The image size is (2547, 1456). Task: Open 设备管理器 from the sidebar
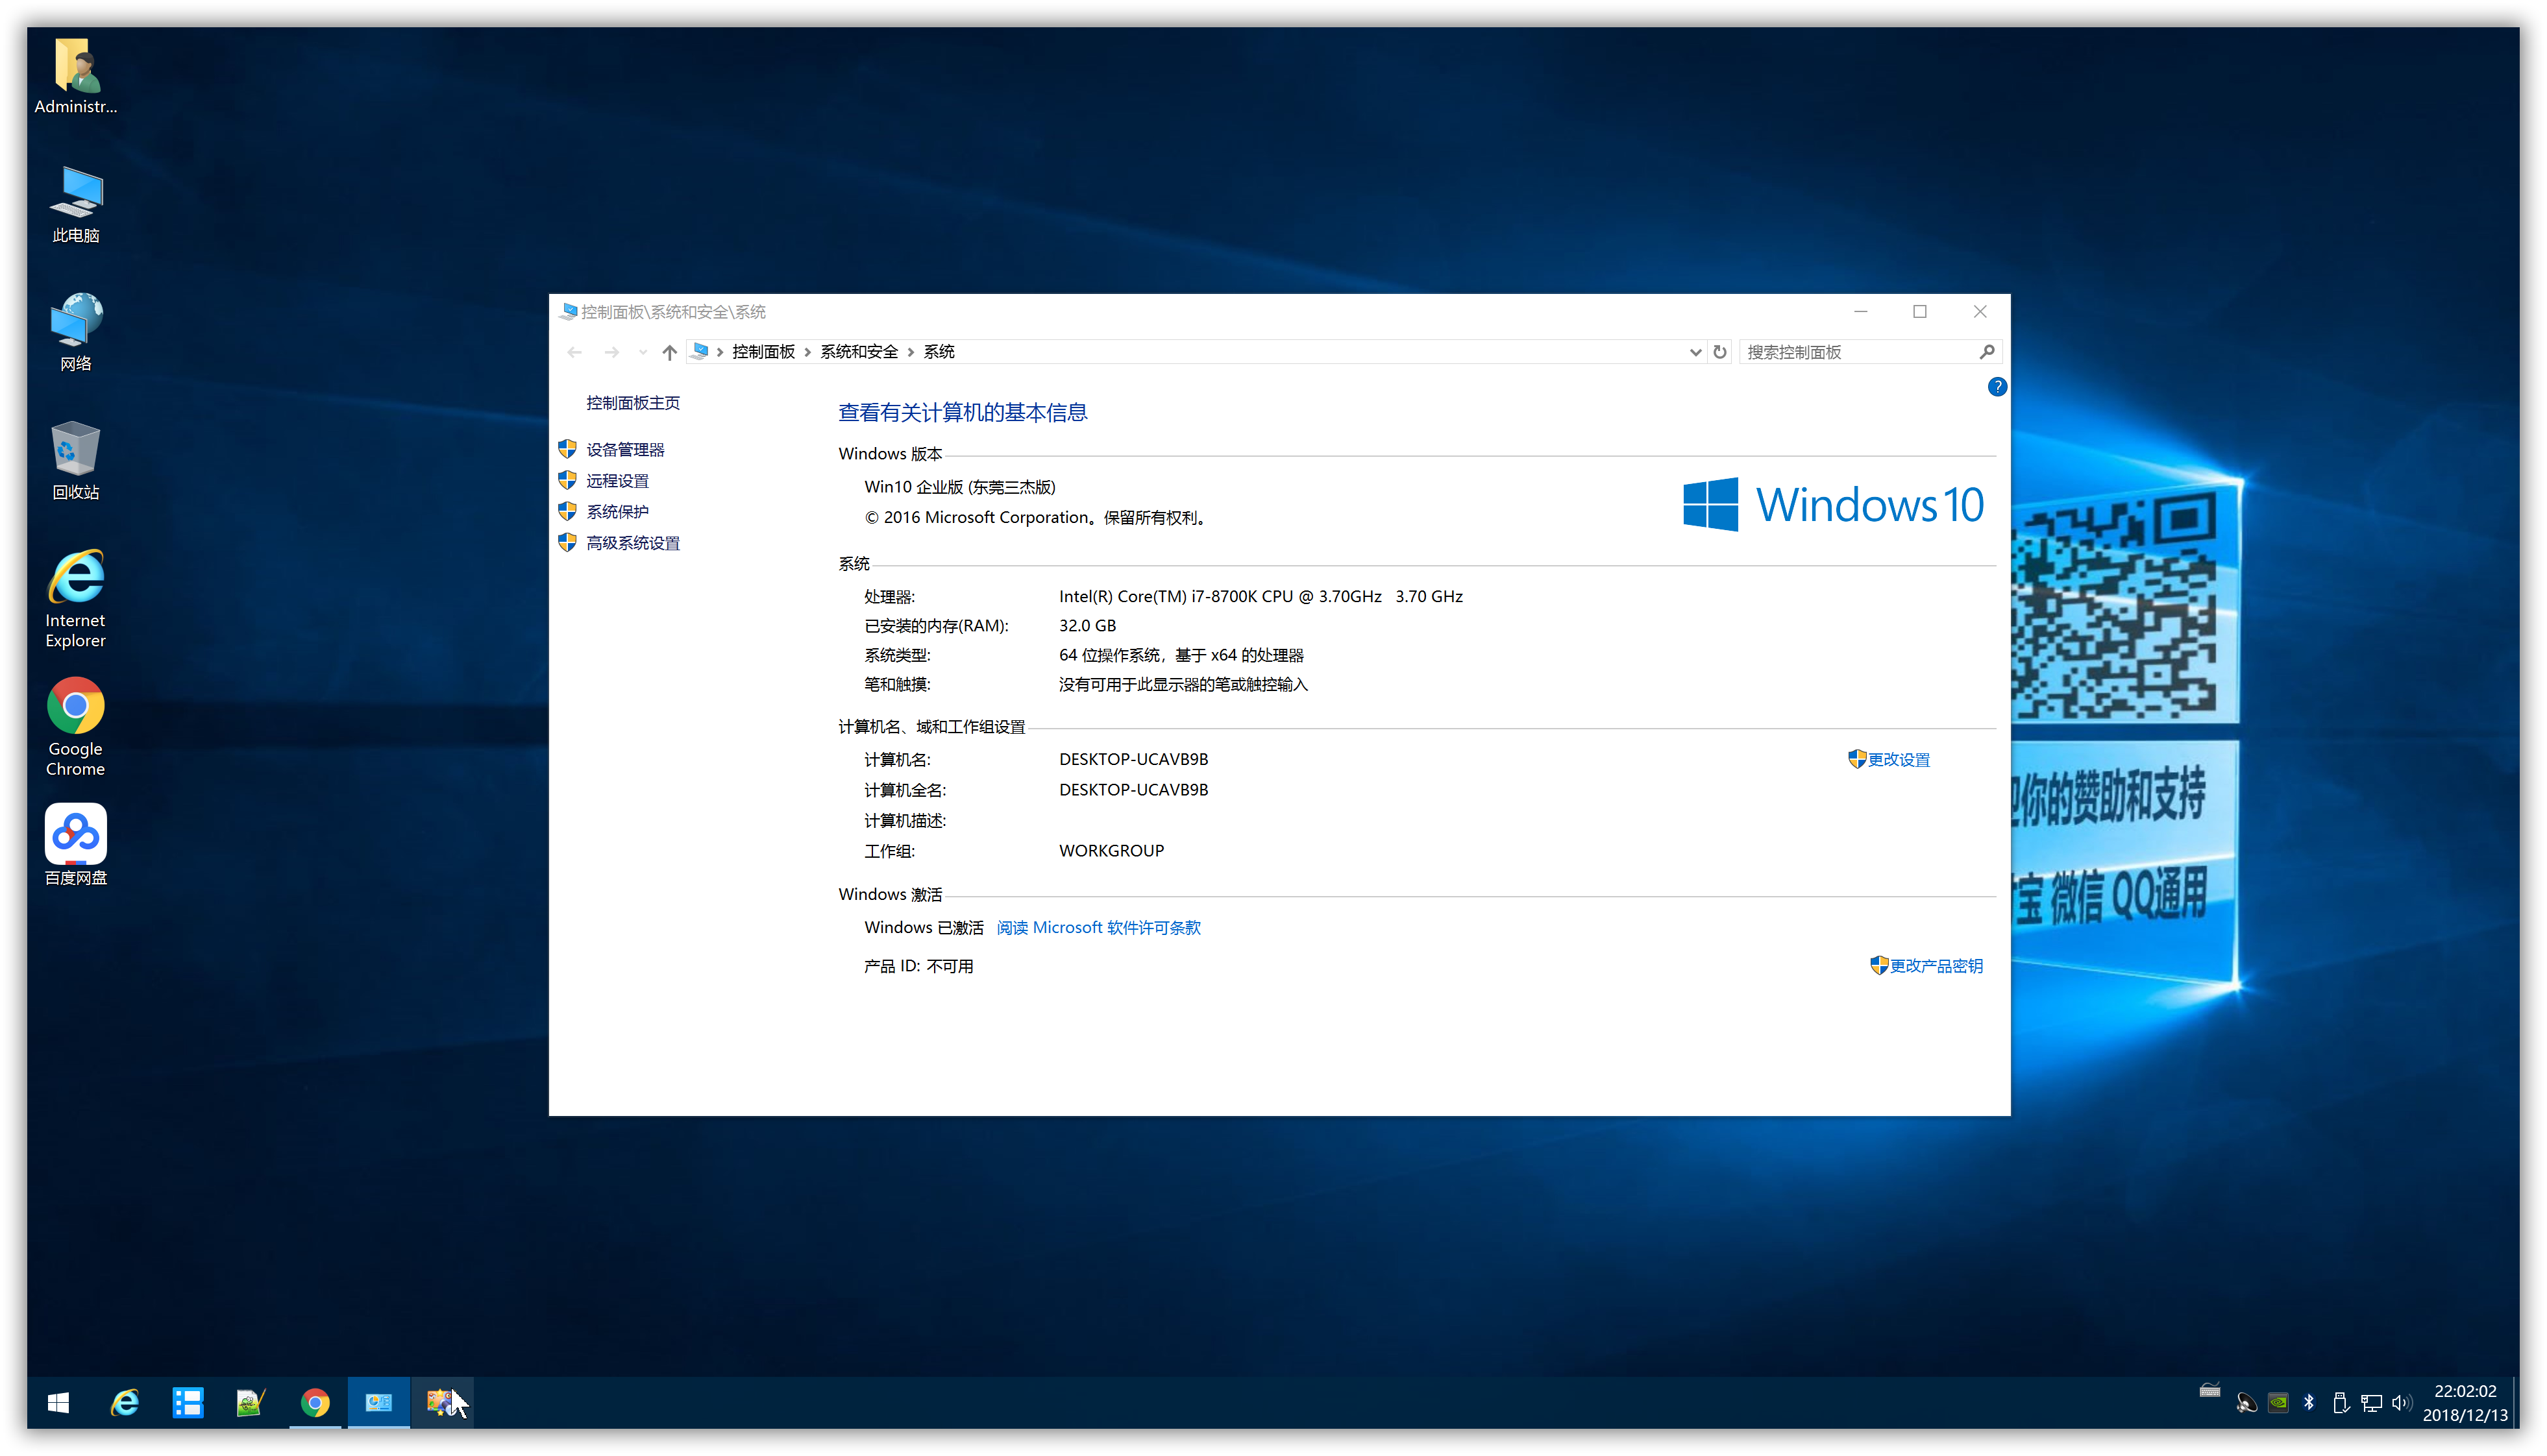pyautogui.click(x=625, y=450)
